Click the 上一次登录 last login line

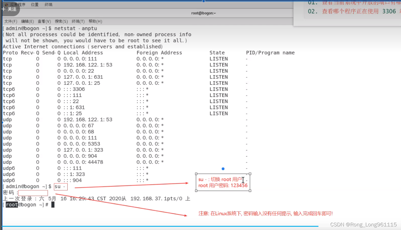(97, 199)
